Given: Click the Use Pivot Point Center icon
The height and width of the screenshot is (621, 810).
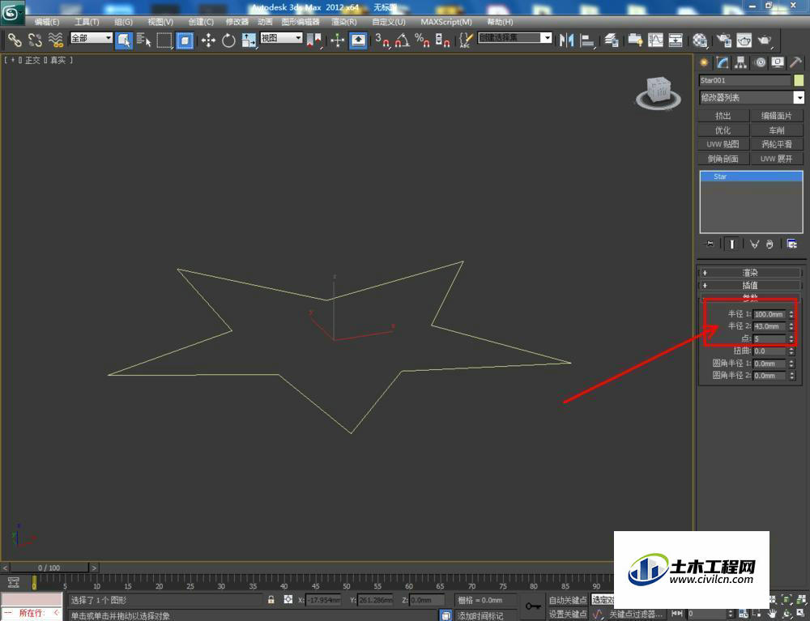Looking at the screenshot, I should point(313,40).
